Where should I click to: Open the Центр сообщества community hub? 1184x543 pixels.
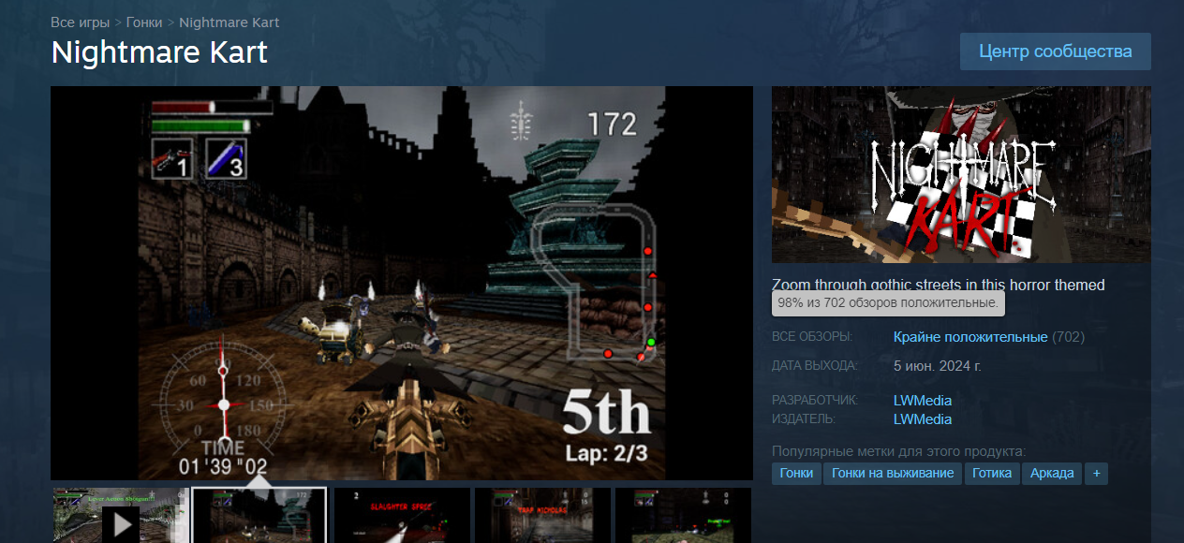pyautogui.click(x=1056, y=51)
